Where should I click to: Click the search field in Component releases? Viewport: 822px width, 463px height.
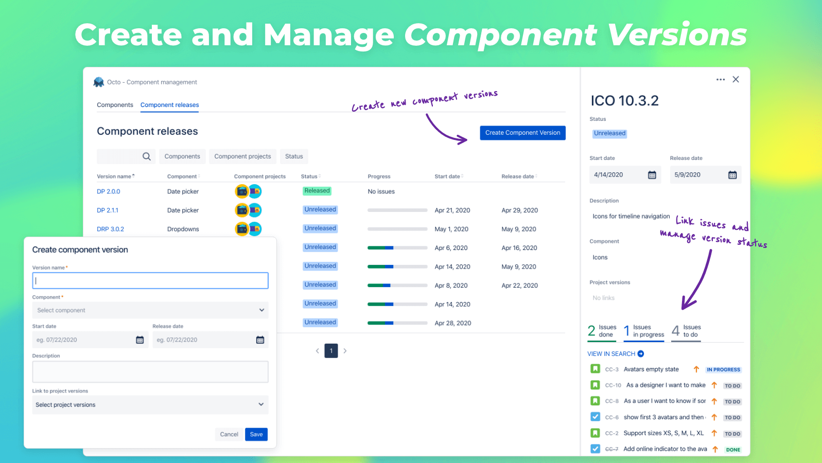point(126,156)
